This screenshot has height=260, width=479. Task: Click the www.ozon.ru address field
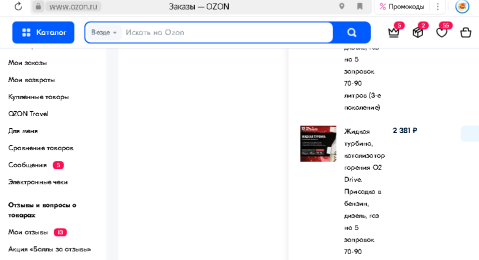point(73,7)
